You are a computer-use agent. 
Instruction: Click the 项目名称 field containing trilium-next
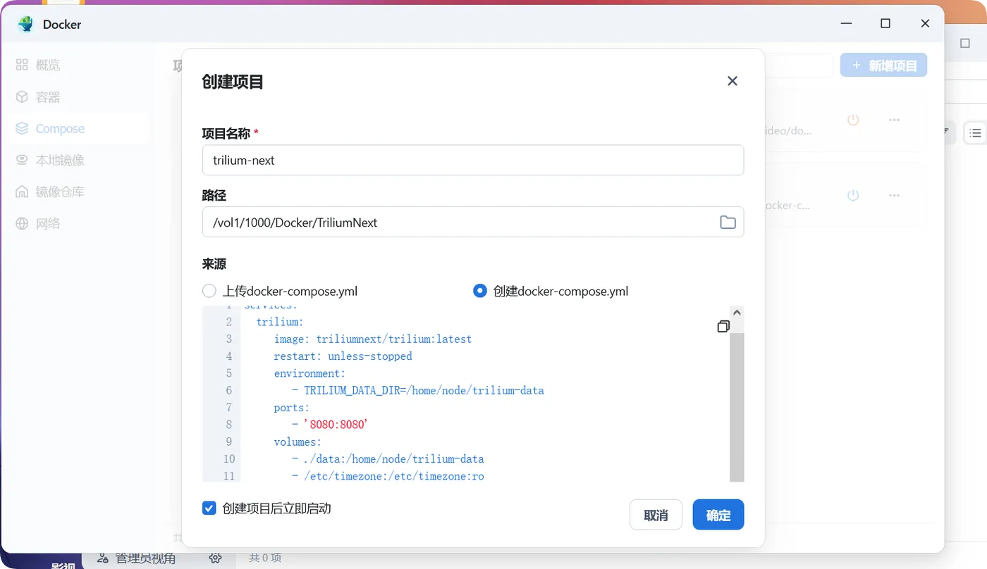coord(473,160)
